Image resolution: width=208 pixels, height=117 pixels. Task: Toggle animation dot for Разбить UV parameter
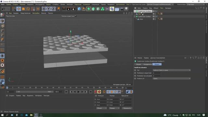pos(135,79)
